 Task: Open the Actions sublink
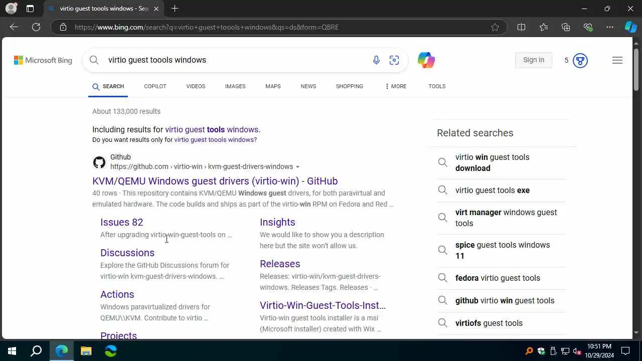117,294
